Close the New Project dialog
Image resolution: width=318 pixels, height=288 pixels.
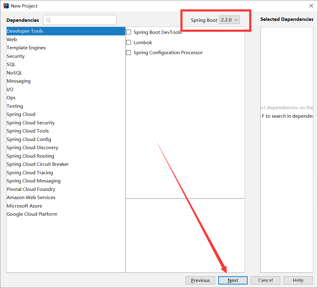[311, 6]
